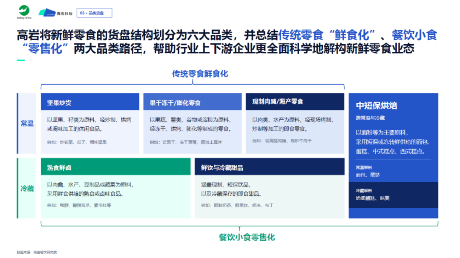The width and height of the screenshot is (460, 258).
Task: Click '以及冷藏保存的即食甜品' line
Action: tap(231, 194)
